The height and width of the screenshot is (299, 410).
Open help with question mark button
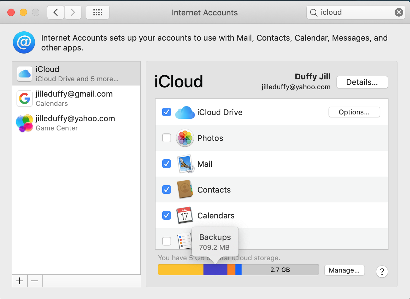click(x=382, y=272)
